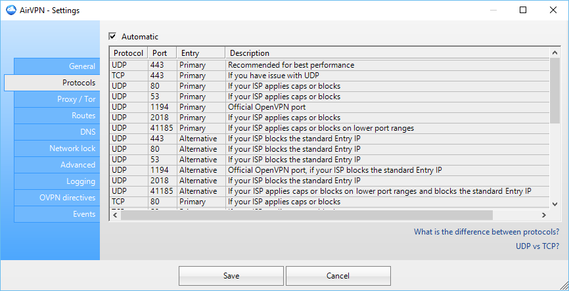
Task: Select UDP 80 Alternative row
Action: pos(330,149)
